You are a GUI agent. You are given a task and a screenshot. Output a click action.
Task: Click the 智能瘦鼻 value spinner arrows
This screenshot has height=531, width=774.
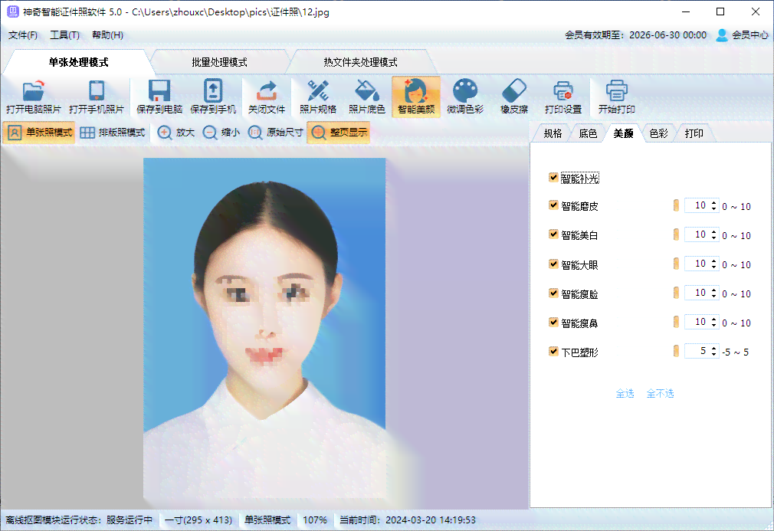click(x=713, y=323)
